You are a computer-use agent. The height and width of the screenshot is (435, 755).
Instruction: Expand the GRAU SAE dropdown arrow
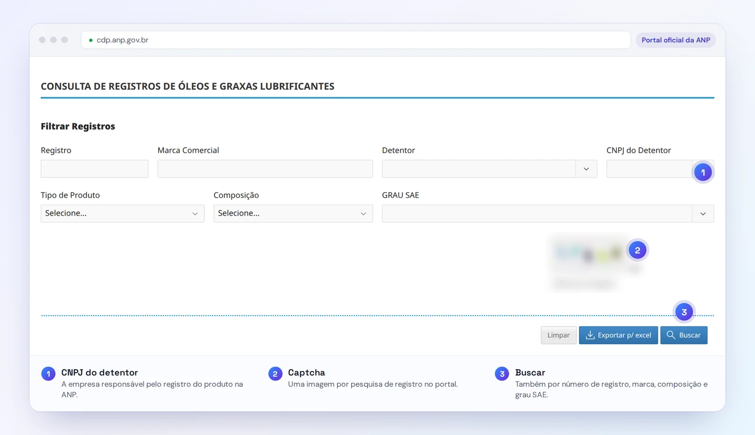tap(703, 214)
